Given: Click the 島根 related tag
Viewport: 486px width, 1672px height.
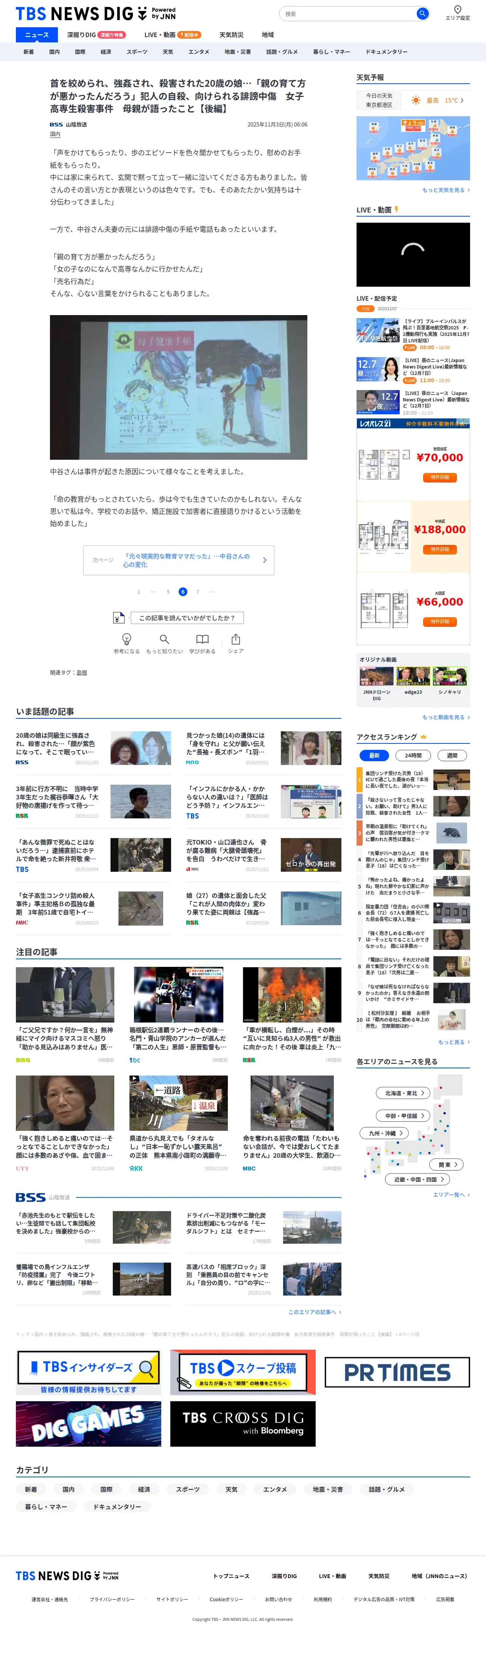Looking at the screenshot, I should [x=82, y=673].
